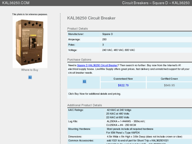Open the Square D KAL36250 Circuit Breaker link
This screenshot has width=192, height=144.
pyautogui.click(x=97, y=65)
